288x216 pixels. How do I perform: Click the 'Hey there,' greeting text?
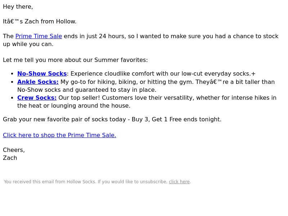[18, 7]
